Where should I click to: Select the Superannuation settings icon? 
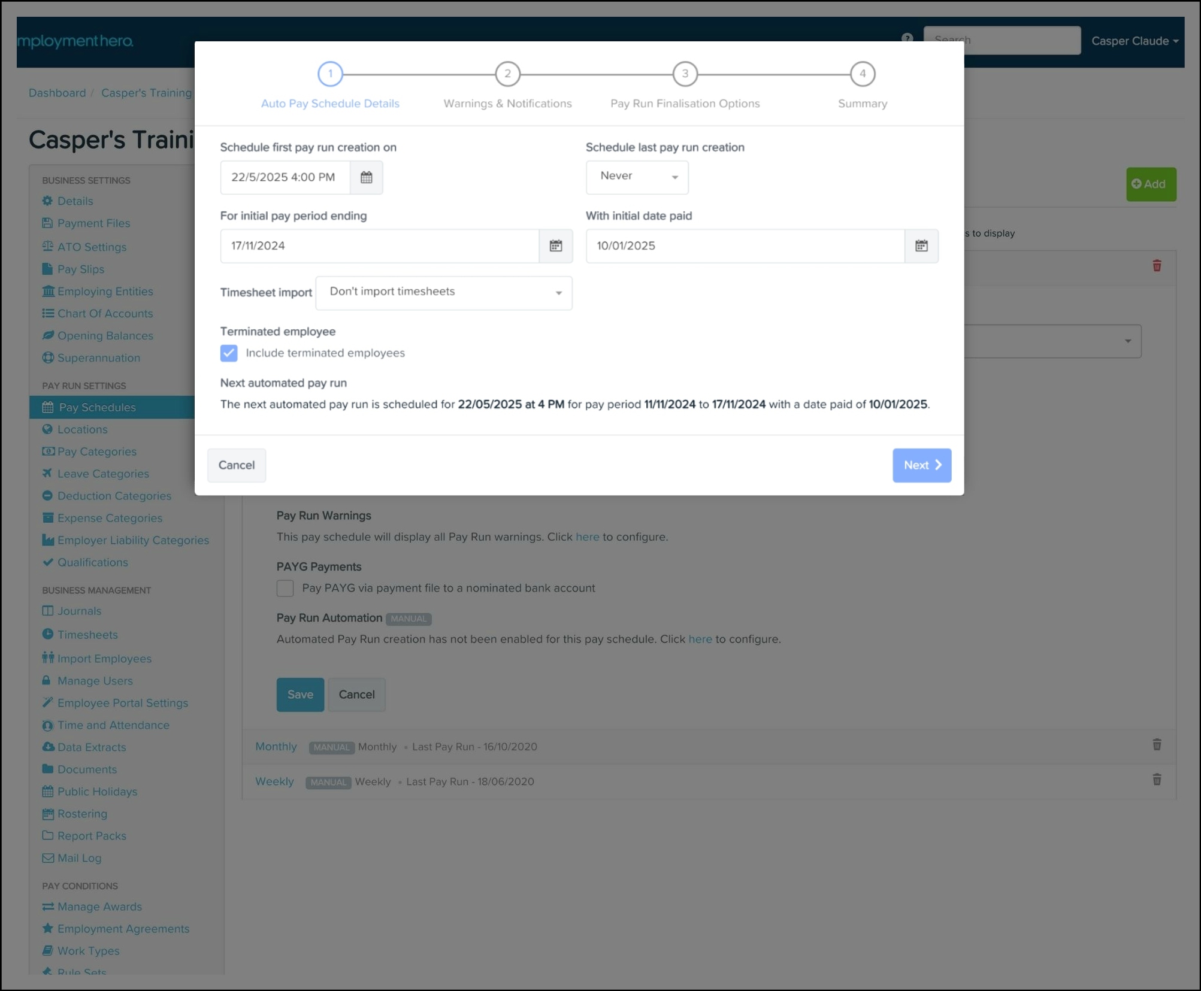(48, 357)
